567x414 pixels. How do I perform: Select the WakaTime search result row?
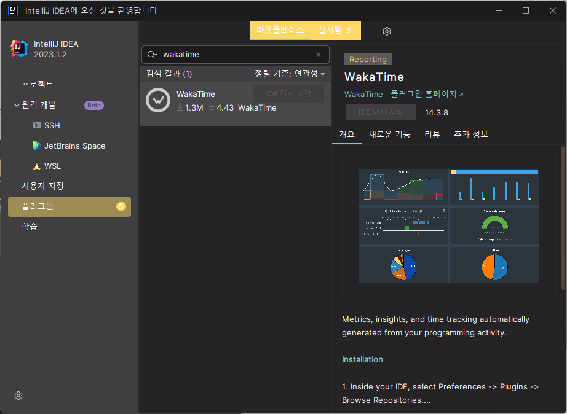coord(236,104)
